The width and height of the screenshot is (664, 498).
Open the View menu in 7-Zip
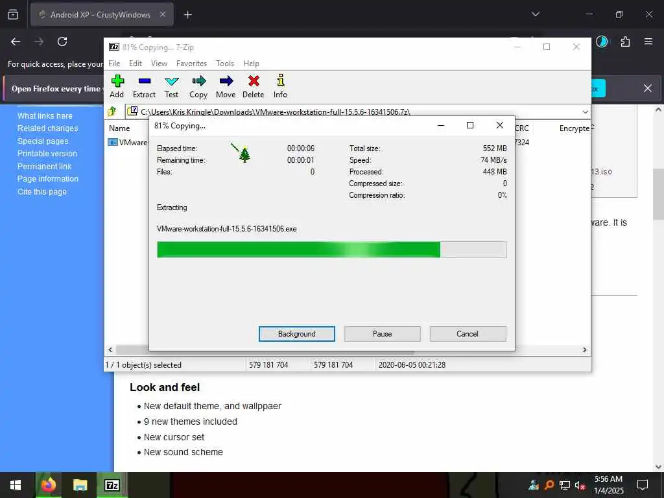click(160, 63)
